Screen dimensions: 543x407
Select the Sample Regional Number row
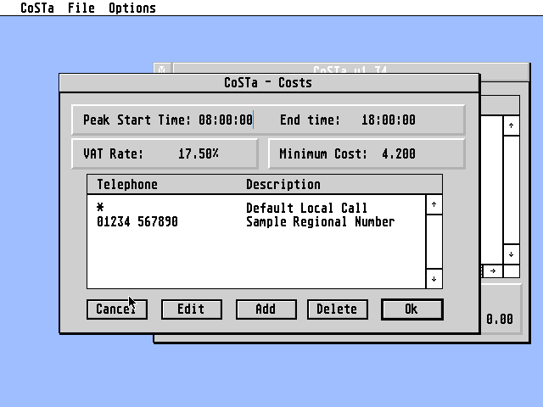[256, 221]
